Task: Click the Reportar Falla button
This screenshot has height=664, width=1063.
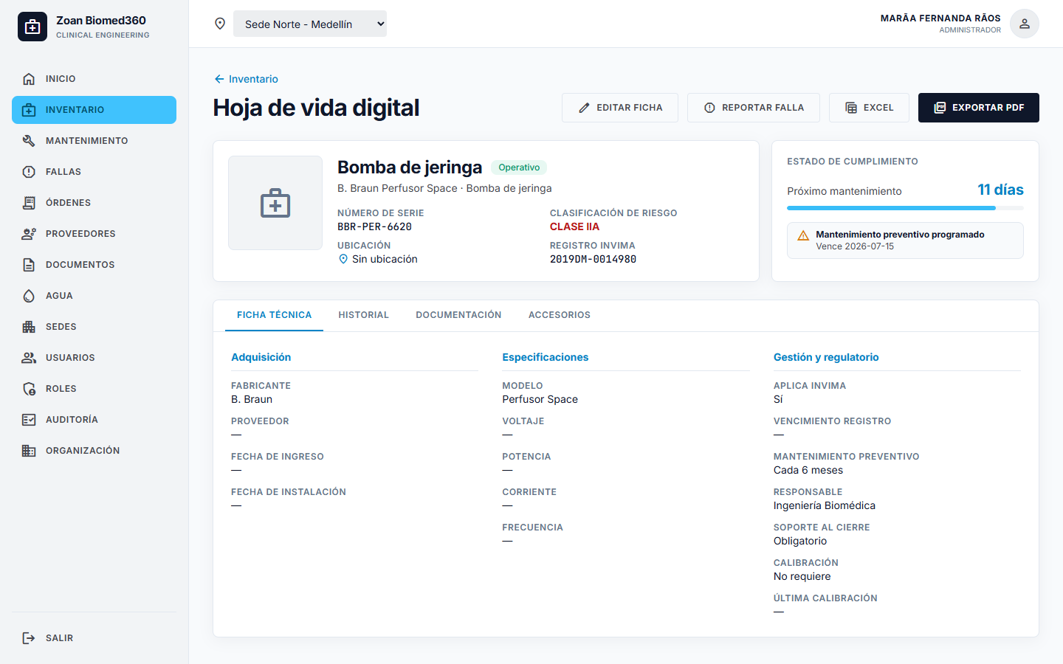Action: click(754, 108)
